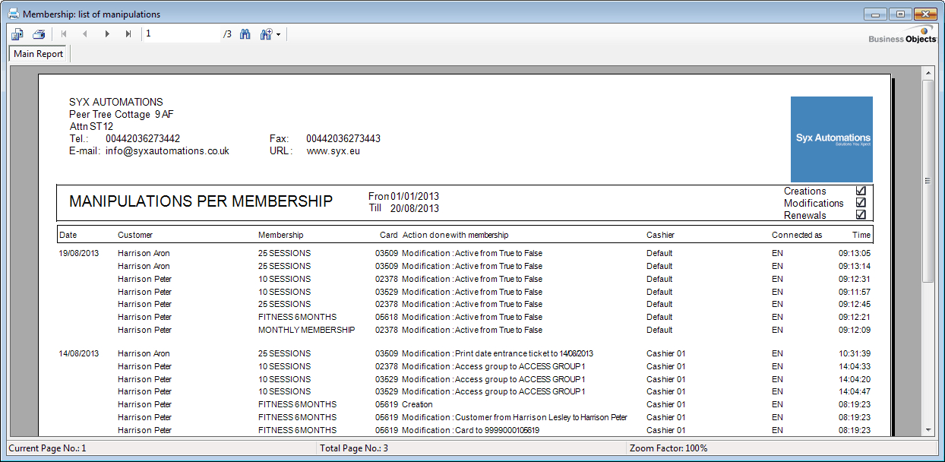The height and width of the screenshot is (462, 945).
Task: Open Find Text binoculars tool
Action: (245, 34)
